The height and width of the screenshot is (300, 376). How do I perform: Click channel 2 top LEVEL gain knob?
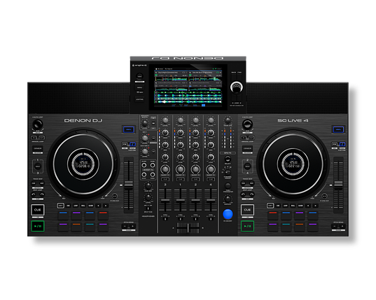[195, 120]
